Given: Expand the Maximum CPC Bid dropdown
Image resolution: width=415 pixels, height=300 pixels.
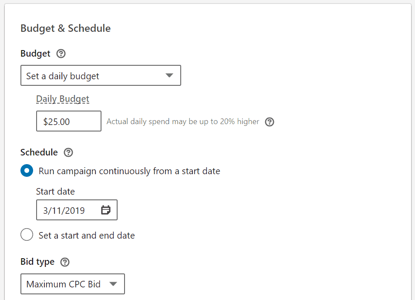Looking at the screenshot, I should (x=73, y=284).
